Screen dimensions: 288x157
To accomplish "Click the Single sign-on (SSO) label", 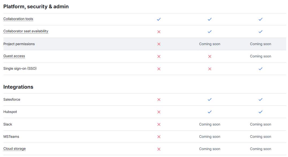I will coord(20,69).
